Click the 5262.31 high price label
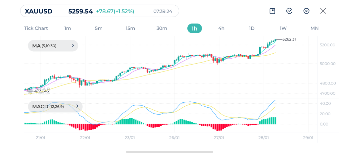The height and width of the screenshot is (156, 339). [289, 39]
